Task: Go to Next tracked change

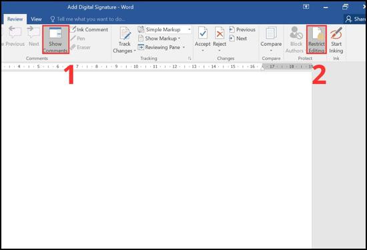Action: 238,39
